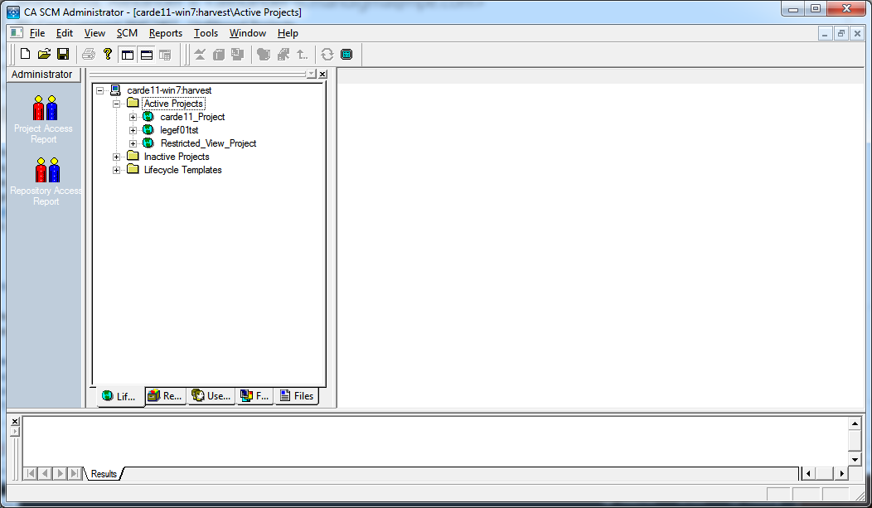The height and width of the screenshot is (508, 872).
Task: Click the output pane up scroll arrow
Action: [x=855, y=423]
